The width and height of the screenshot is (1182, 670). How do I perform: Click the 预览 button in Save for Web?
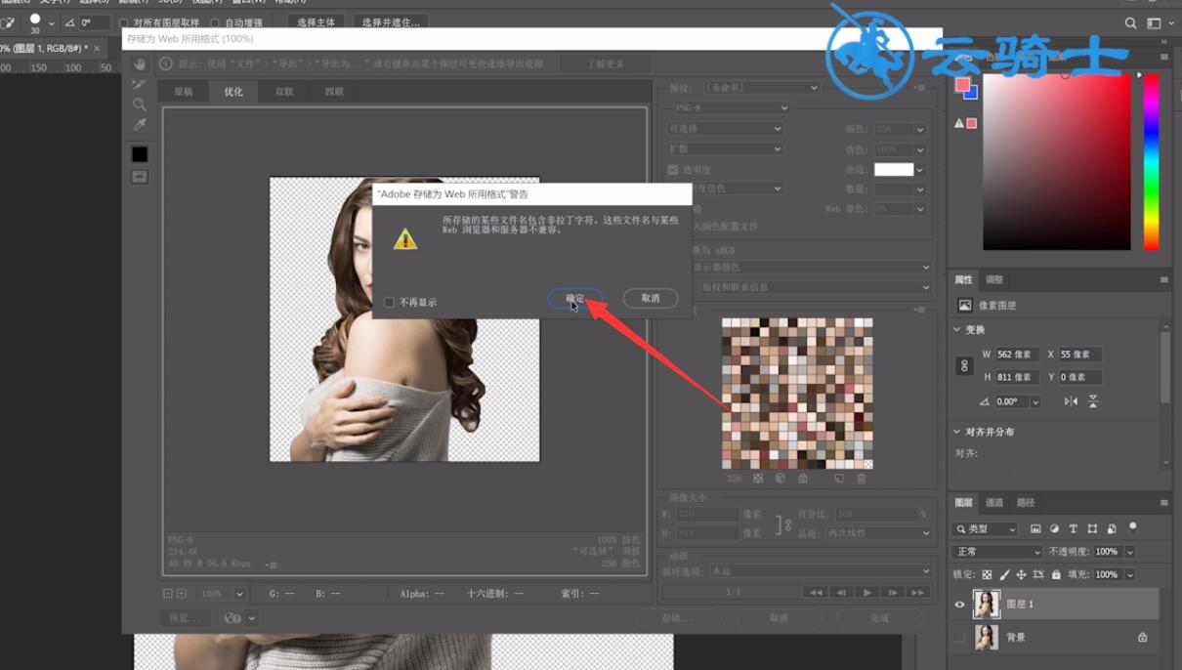point(186,618)
